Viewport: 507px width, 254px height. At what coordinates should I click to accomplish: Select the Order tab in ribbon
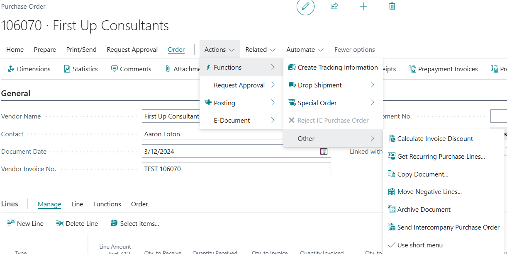(x=176, y=50)
